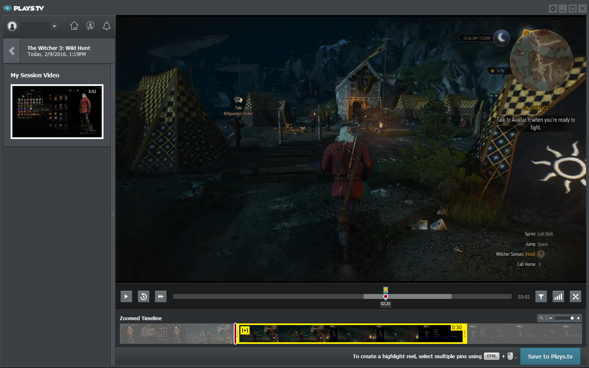Screen dimensions: 589x368
Task: Open the volume bars icon
Action: [558, 296]
